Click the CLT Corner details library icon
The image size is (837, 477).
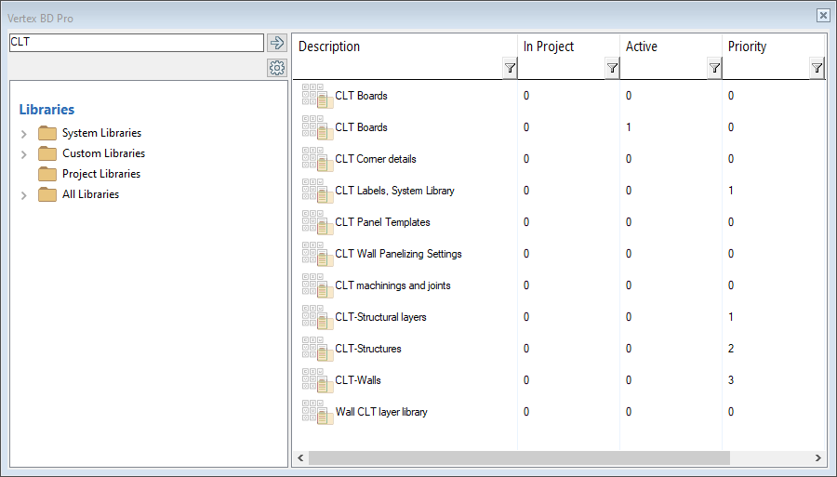tap(317, 159)
